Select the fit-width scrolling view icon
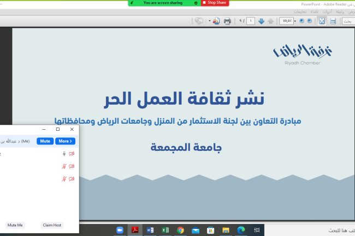Image resolution: width=355 pixels, height=236 pixels. click(333, 21)
